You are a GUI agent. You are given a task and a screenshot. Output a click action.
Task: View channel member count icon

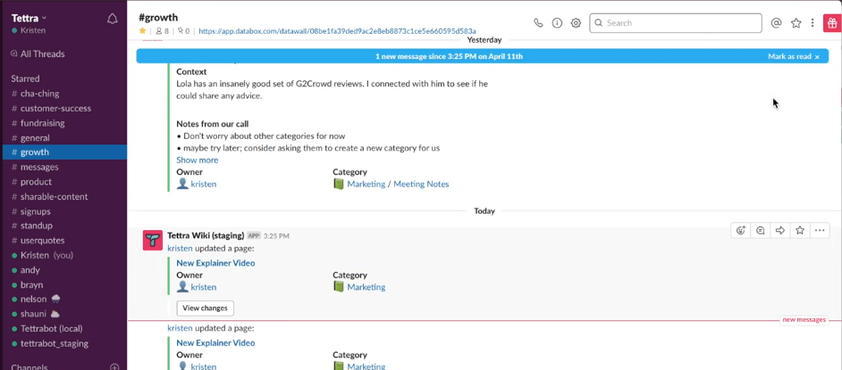(x=162, y=31)
